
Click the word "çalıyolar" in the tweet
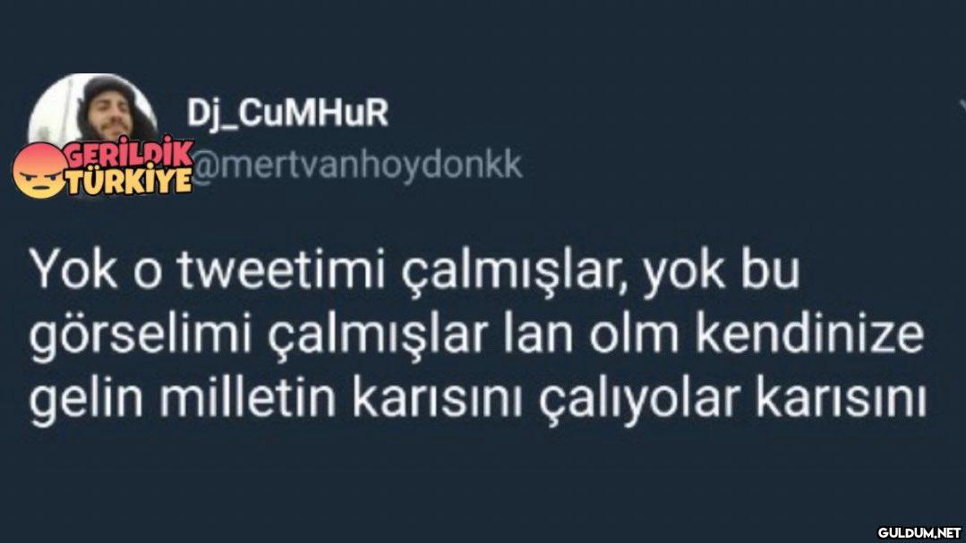point(639,402)
